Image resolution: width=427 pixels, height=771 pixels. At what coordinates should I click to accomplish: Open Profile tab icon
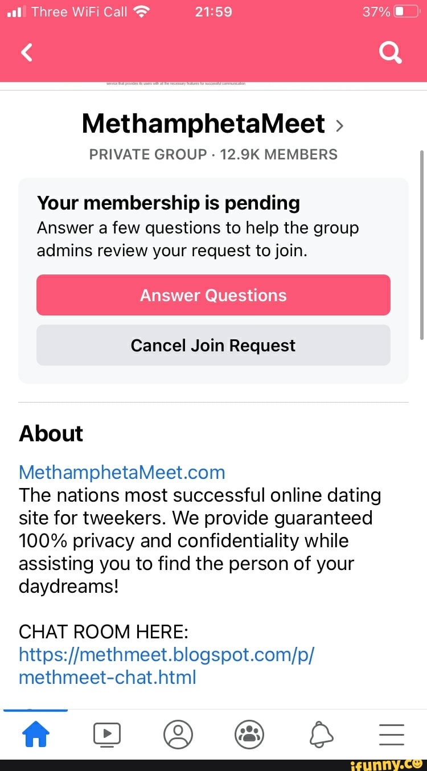click(178, 734)
